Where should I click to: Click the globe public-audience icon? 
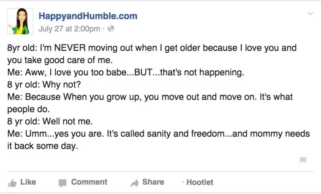click(x=111, y=29)
